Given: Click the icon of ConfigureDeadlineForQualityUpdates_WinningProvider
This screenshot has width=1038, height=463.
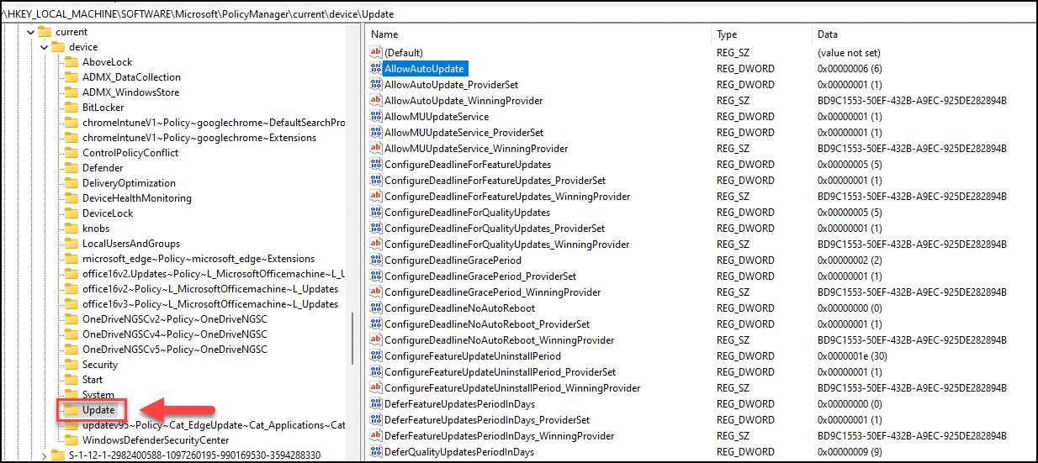Looking at the screenshot, I should [376, 245].
